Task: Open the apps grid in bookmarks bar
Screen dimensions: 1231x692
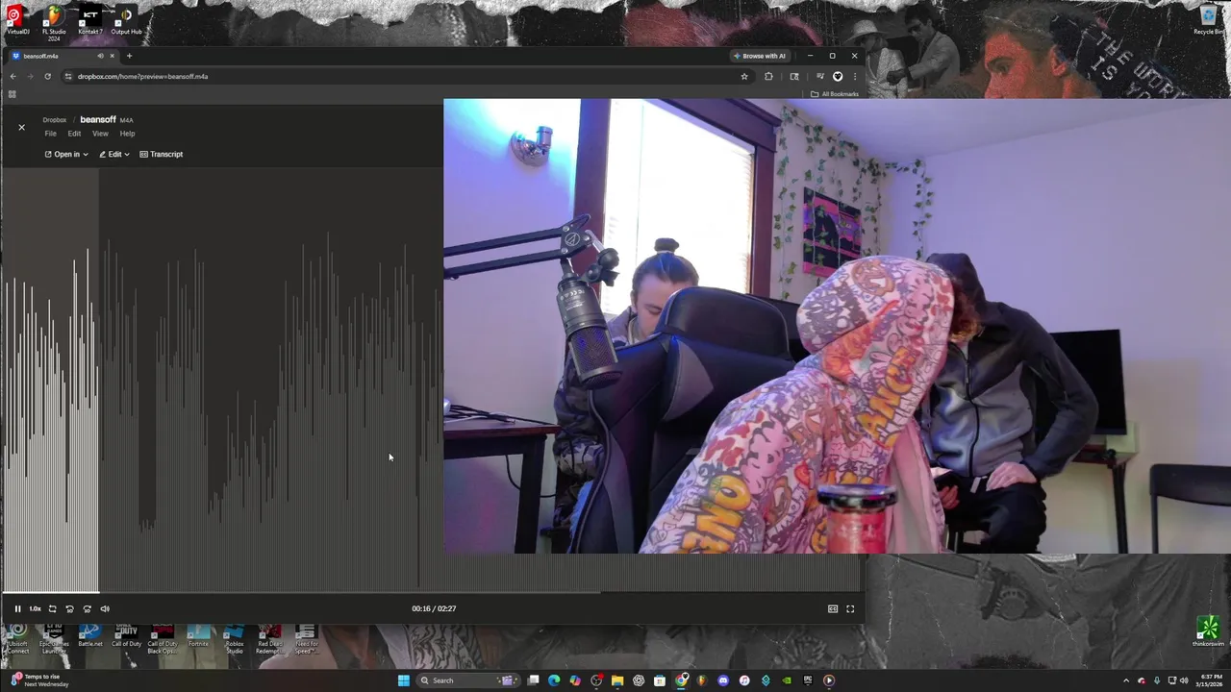Action: tap(12, 94)
